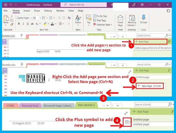Collapse the ribbon with the chevron
Image resolution: width=176 pixels, height=133 pixels.
tap(169, 30)
